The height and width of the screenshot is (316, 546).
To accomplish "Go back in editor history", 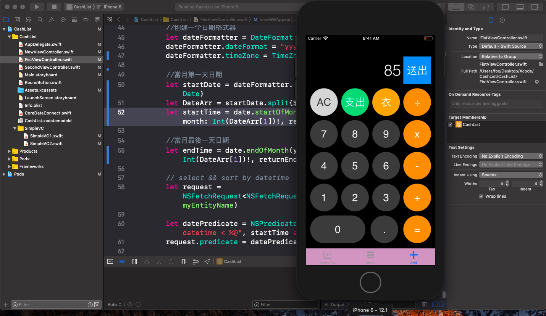I will pos(119,19).
